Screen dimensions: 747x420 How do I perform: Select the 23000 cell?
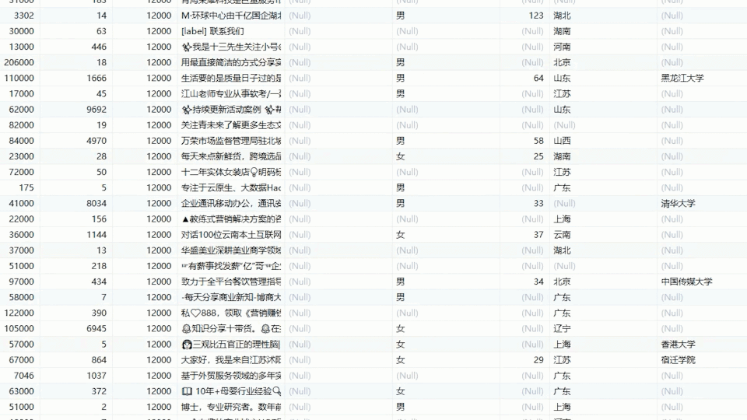(22, 156)
